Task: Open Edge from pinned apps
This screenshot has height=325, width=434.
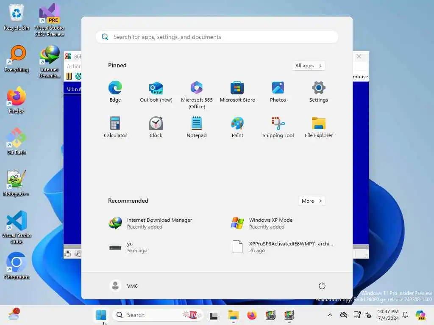Action: click(115, 92)
